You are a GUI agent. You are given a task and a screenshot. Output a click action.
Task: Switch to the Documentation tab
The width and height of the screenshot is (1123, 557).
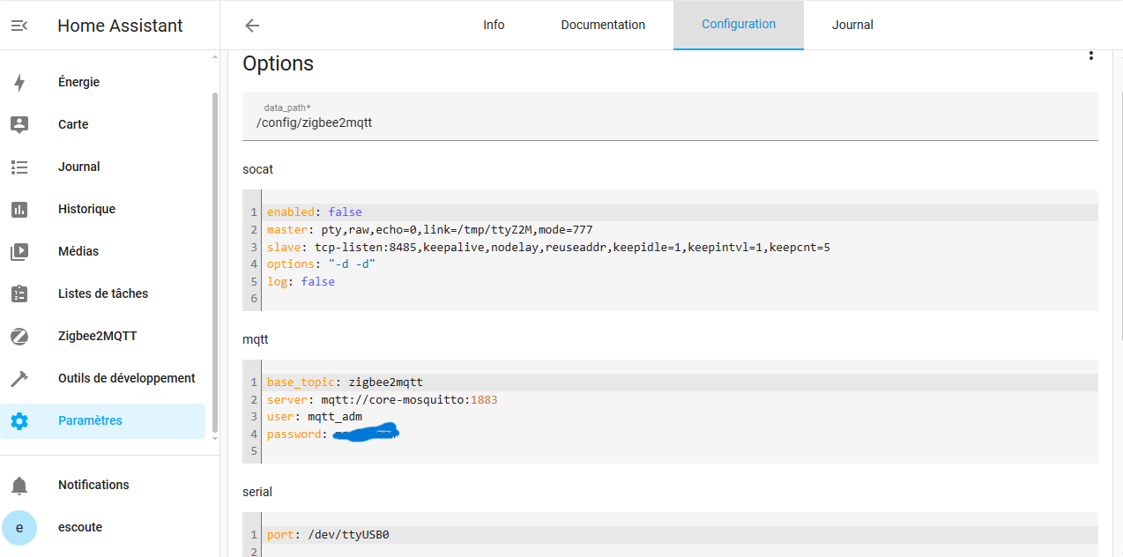(x=603, y=25)
